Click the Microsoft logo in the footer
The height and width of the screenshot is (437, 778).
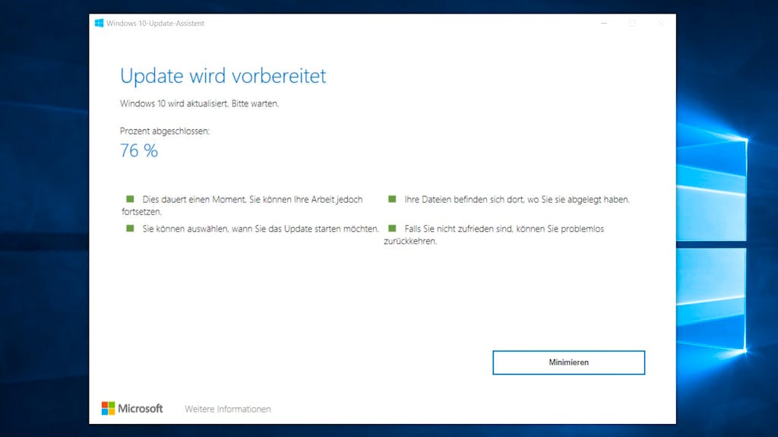132,408
